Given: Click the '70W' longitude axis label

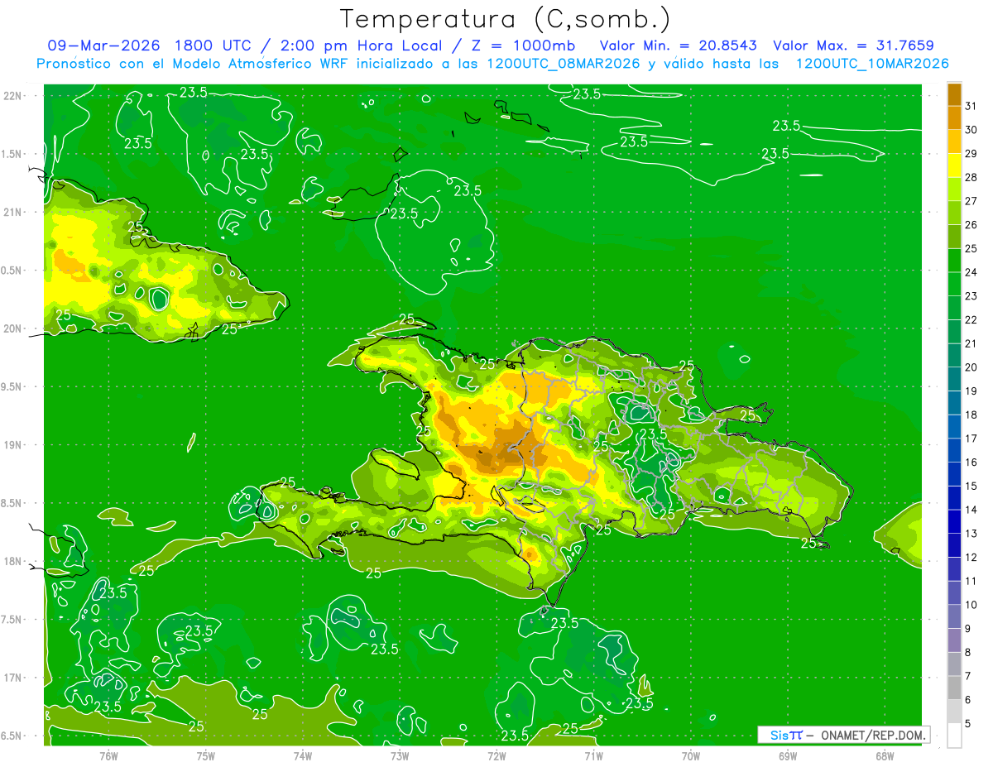Looking at the screenshot, I should click(691, 755).
